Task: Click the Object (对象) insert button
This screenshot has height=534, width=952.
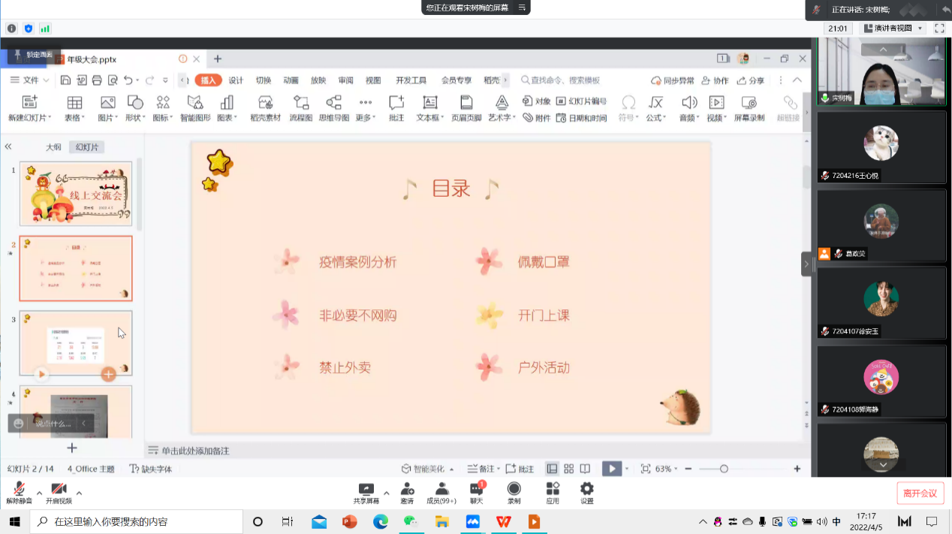Action: (537, 101)
